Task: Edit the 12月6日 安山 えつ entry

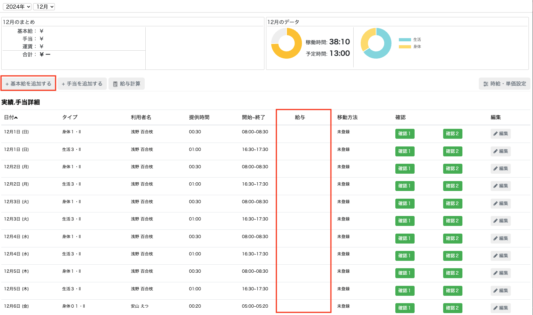Action: pyautogui.click(x=501, y=308)
